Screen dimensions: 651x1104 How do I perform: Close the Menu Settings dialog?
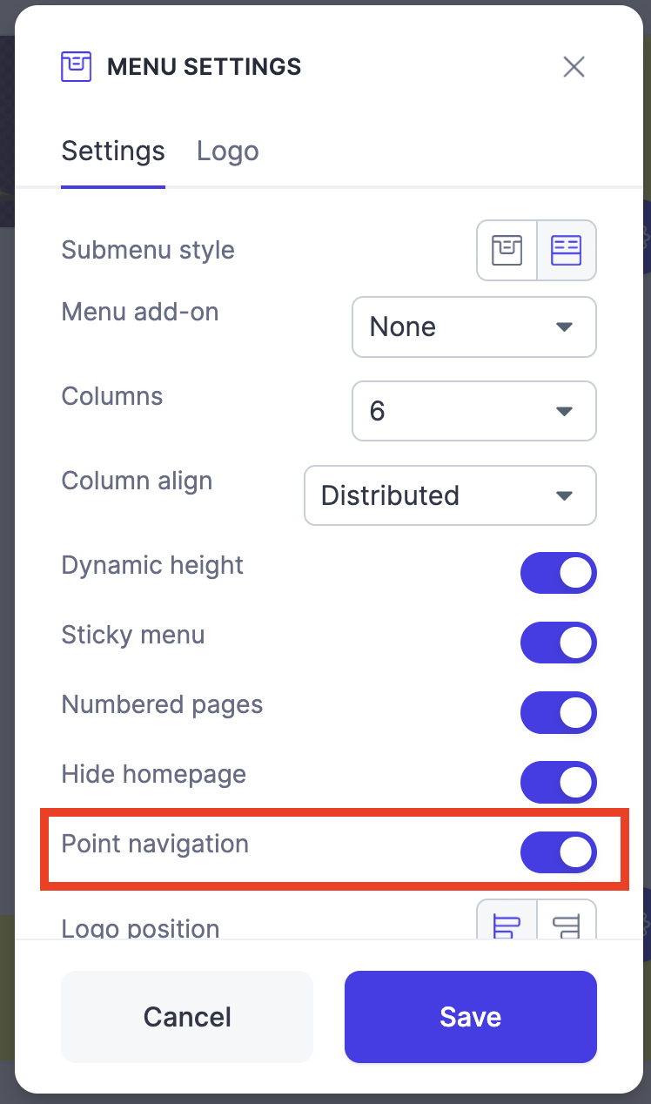574,67
